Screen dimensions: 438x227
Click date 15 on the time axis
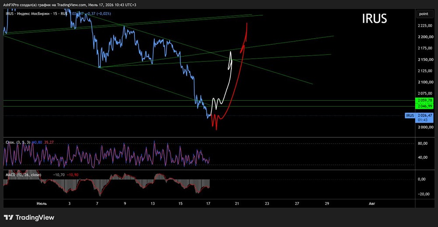[x=181, y=203]
